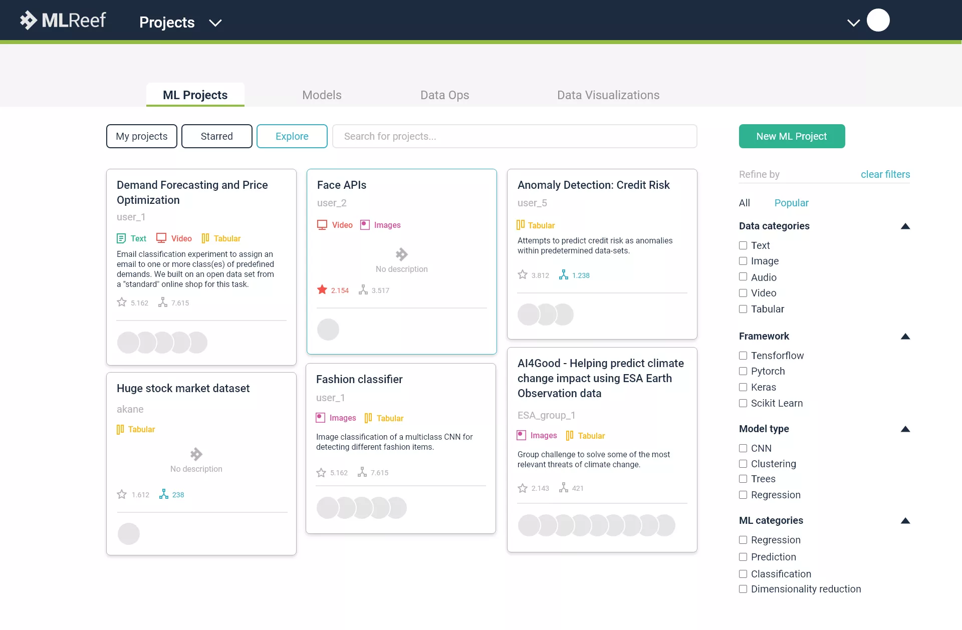Star the Fashion classifier project
The height and width of the screenshot is (630, 962).
click(x=321, y=472)
